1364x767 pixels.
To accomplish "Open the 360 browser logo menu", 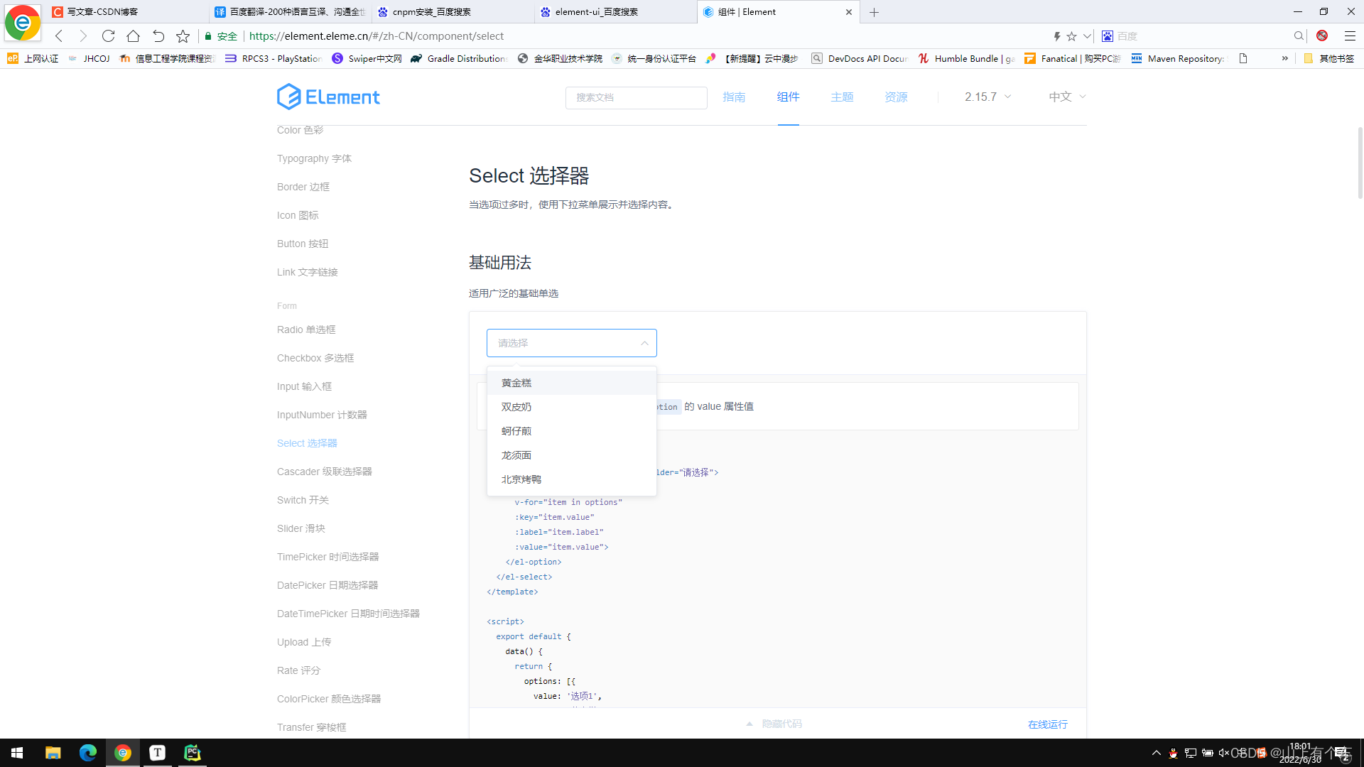I will pos(22,23).
